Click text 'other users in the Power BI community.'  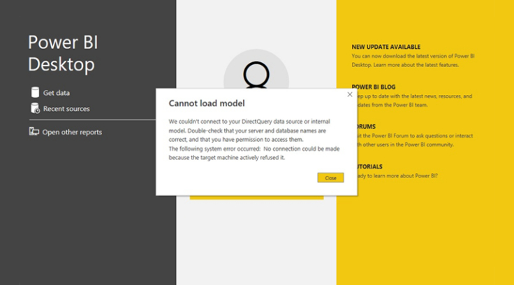point(408,145)
